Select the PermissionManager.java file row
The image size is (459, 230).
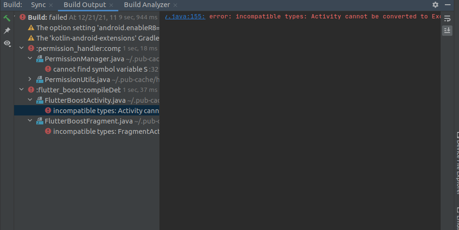87,59
